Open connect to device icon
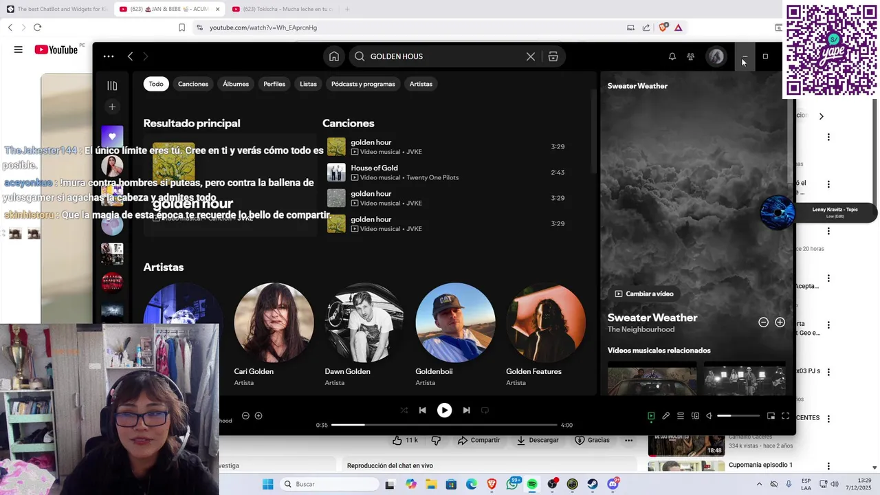The width and height of the screenshot is (880, 495). [695, 416]
